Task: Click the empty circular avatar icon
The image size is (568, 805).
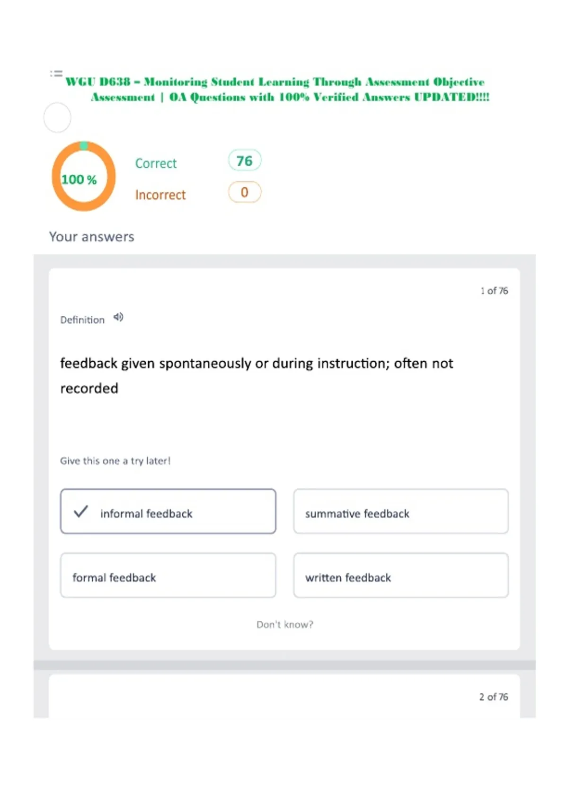Action: (x=57, y=117)
